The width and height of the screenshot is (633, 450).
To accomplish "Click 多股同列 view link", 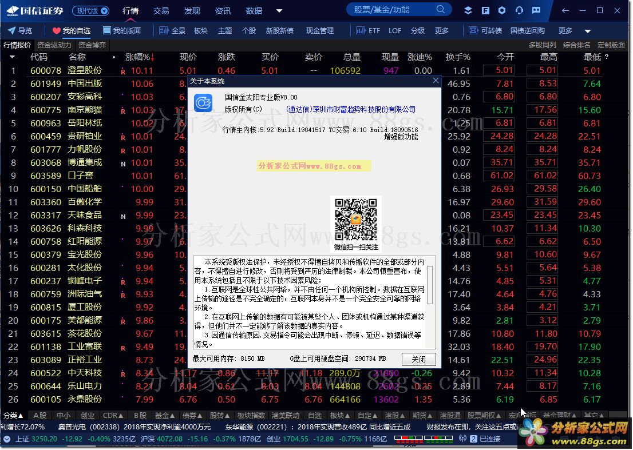I will 542,45.
